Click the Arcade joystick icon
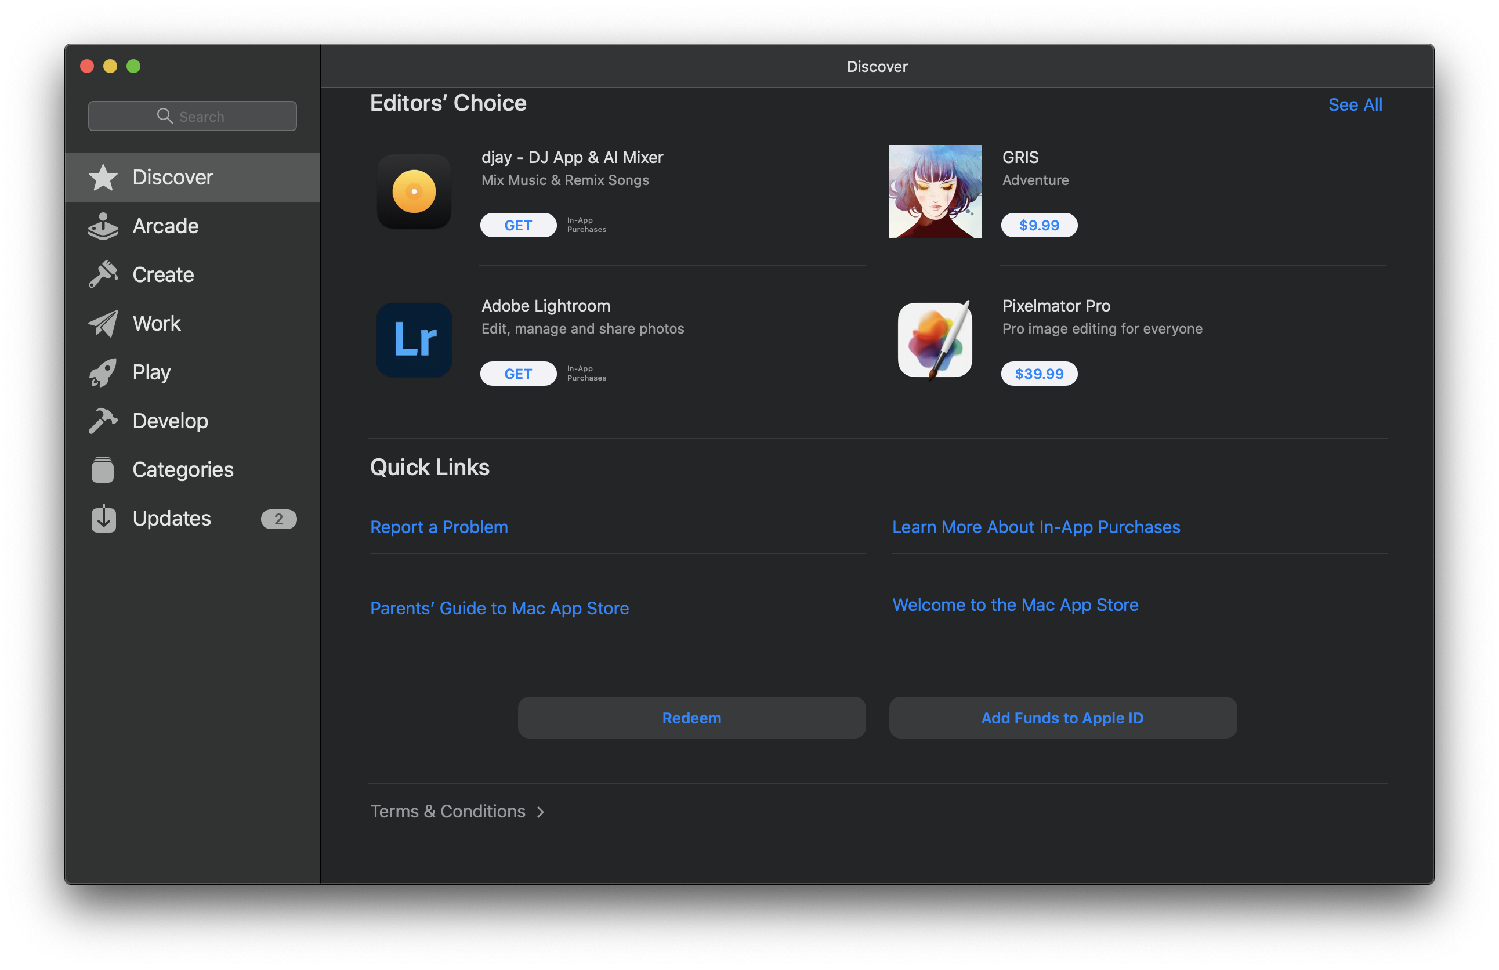Viewport: 1499px width, 970px height. (103, 226)
